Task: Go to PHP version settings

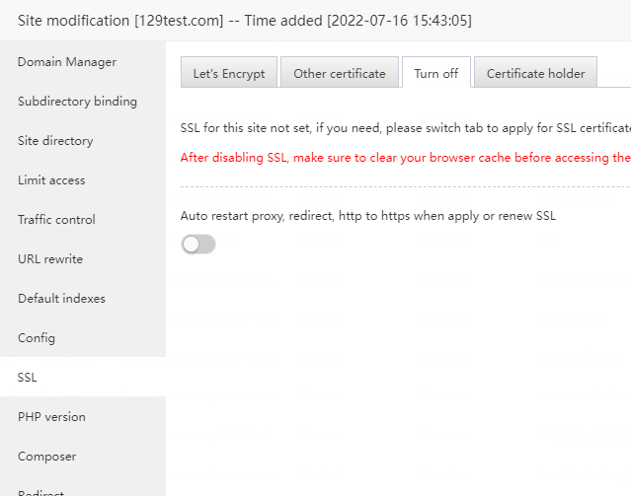Action: coord(51,417)
